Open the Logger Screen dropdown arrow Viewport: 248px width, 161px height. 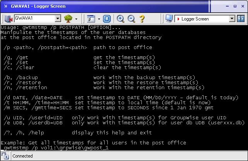(232, 19)
